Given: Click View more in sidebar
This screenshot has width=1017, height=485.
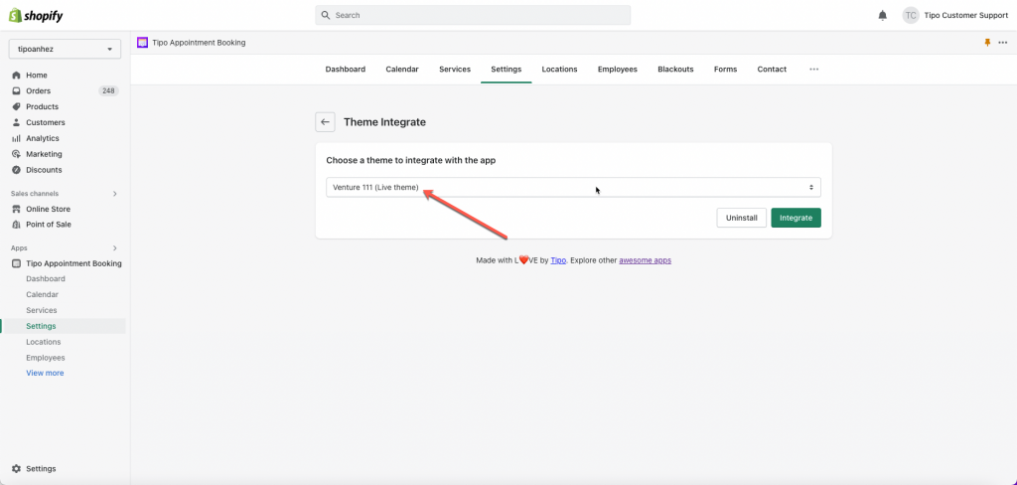Looking at the screenshot, I should point(45,374).
